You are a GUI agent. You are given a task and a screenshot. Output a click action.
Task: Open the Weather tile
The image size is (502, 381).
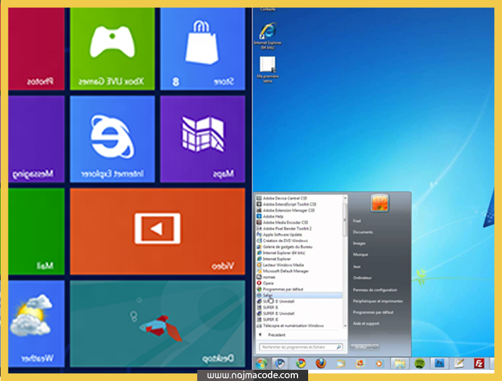[x=36, y=323]
